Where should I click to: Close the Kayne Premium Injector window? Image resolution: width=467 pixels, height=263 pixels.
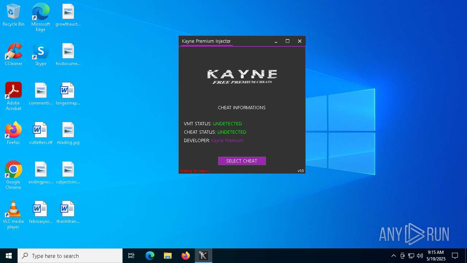[x=300, y=41]
